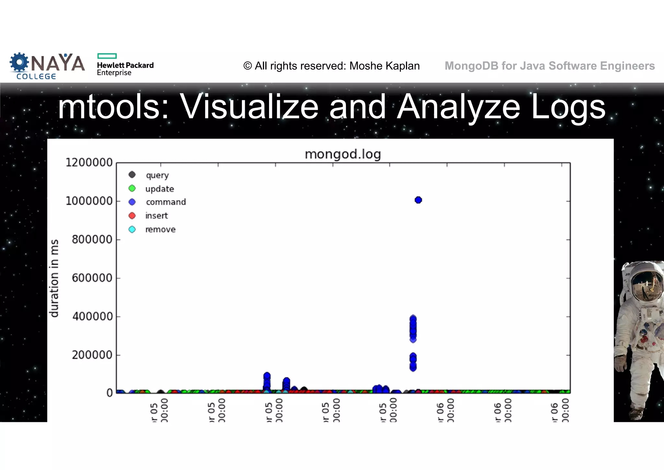
Task: Click the query legend label text
Action: tap(157, 175)
